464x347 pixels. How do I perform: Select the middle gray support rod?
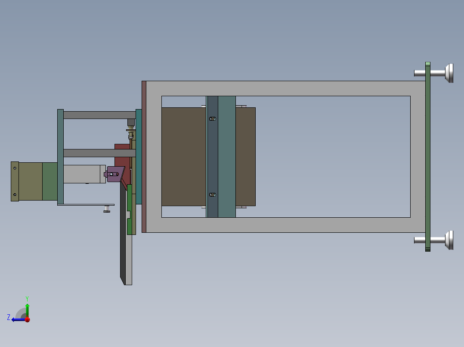[99, 153]
